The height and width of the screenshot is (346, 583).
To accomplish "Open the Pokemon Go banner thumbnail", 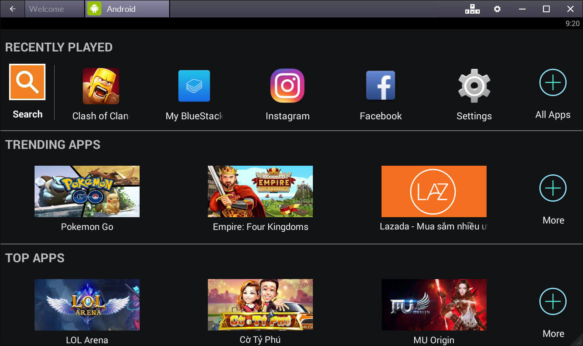I will coord(87,191).
